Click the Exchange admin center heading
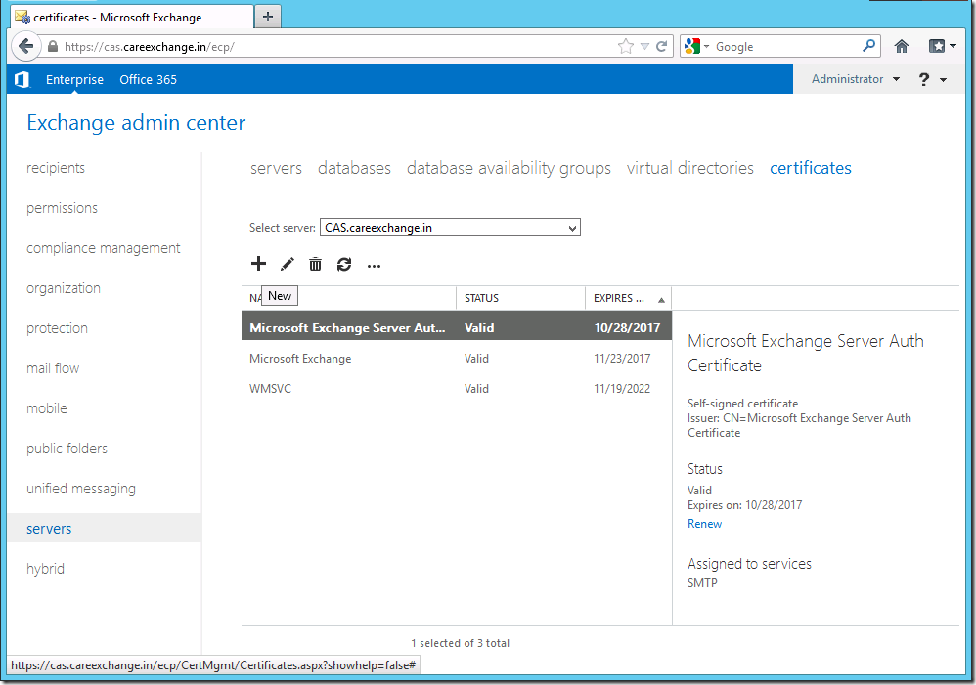976x685 pixels. [x=136, y=122]
